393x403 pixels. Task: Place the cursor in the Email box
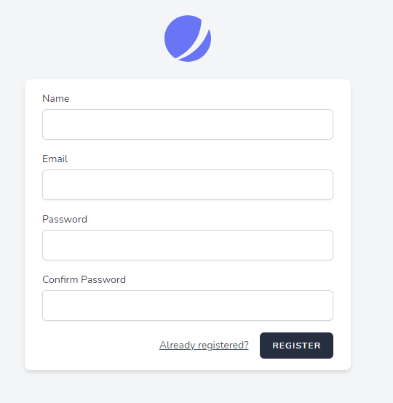point(188,185)
